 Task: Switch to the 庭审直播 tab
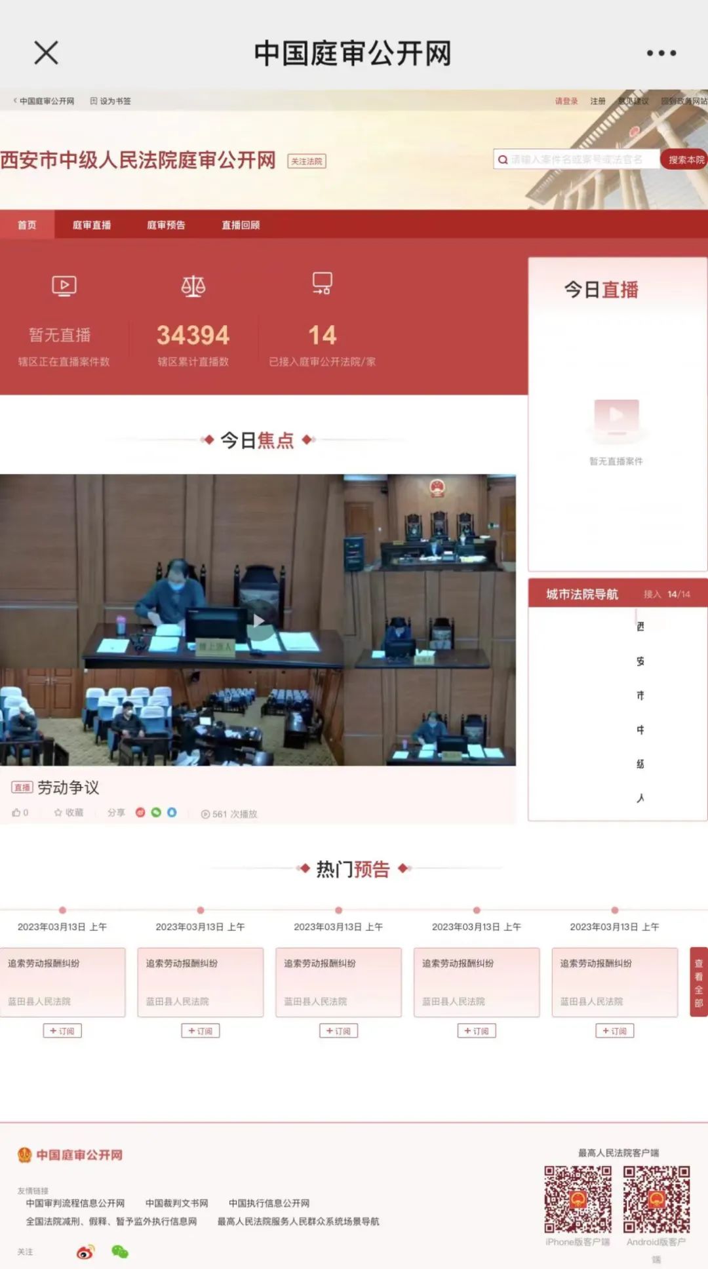pyautogui.click(x=92, y=225)
